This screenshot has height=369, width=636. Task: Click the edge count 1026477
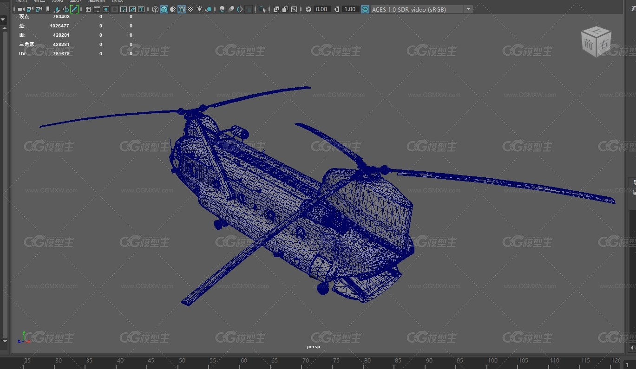tap(59, 26)
